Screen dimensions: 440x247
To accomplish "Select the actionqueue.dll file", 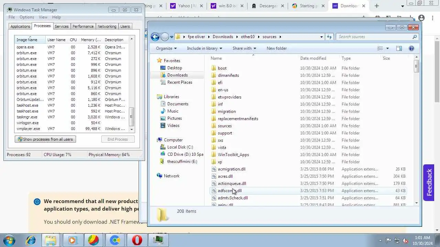I will (232, 184).
